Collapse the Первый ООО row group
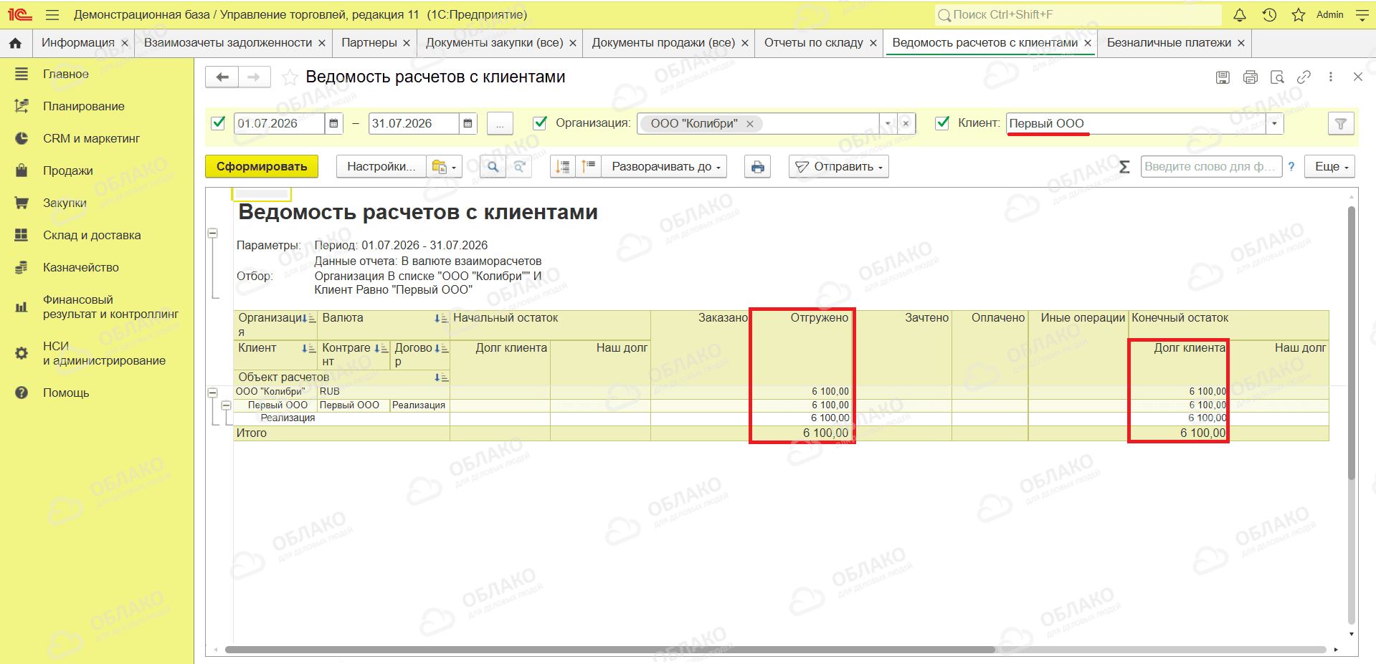 tap(227, 405)
